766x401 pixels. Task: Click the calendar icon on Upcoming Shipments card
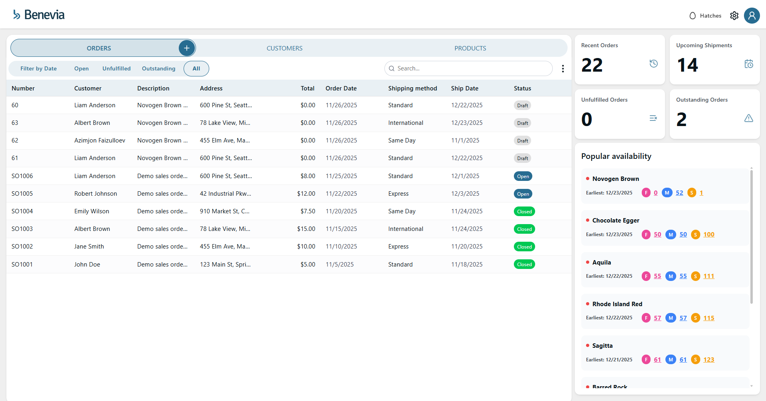tap(748, 64)
